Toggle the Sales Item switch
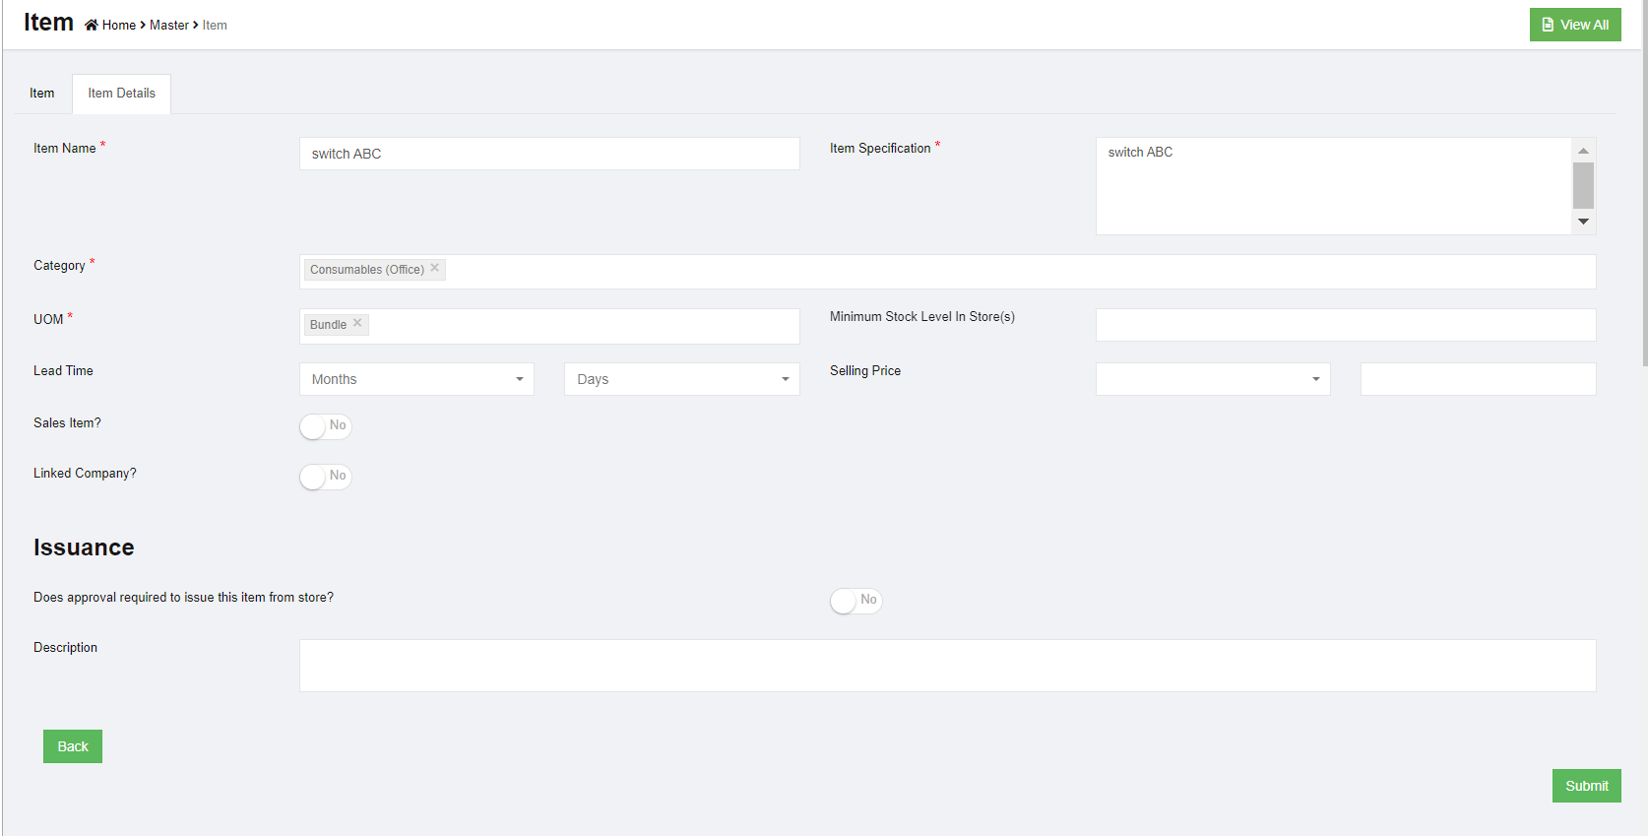 click(x=326, y=426)
